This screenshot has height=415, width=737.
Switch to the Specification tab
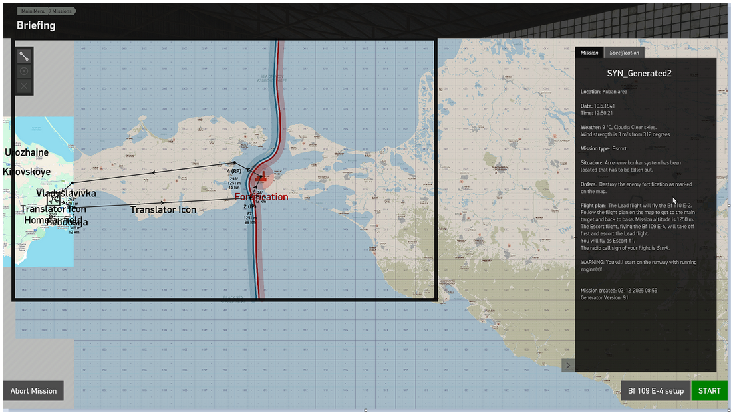[x=624, y=53]
